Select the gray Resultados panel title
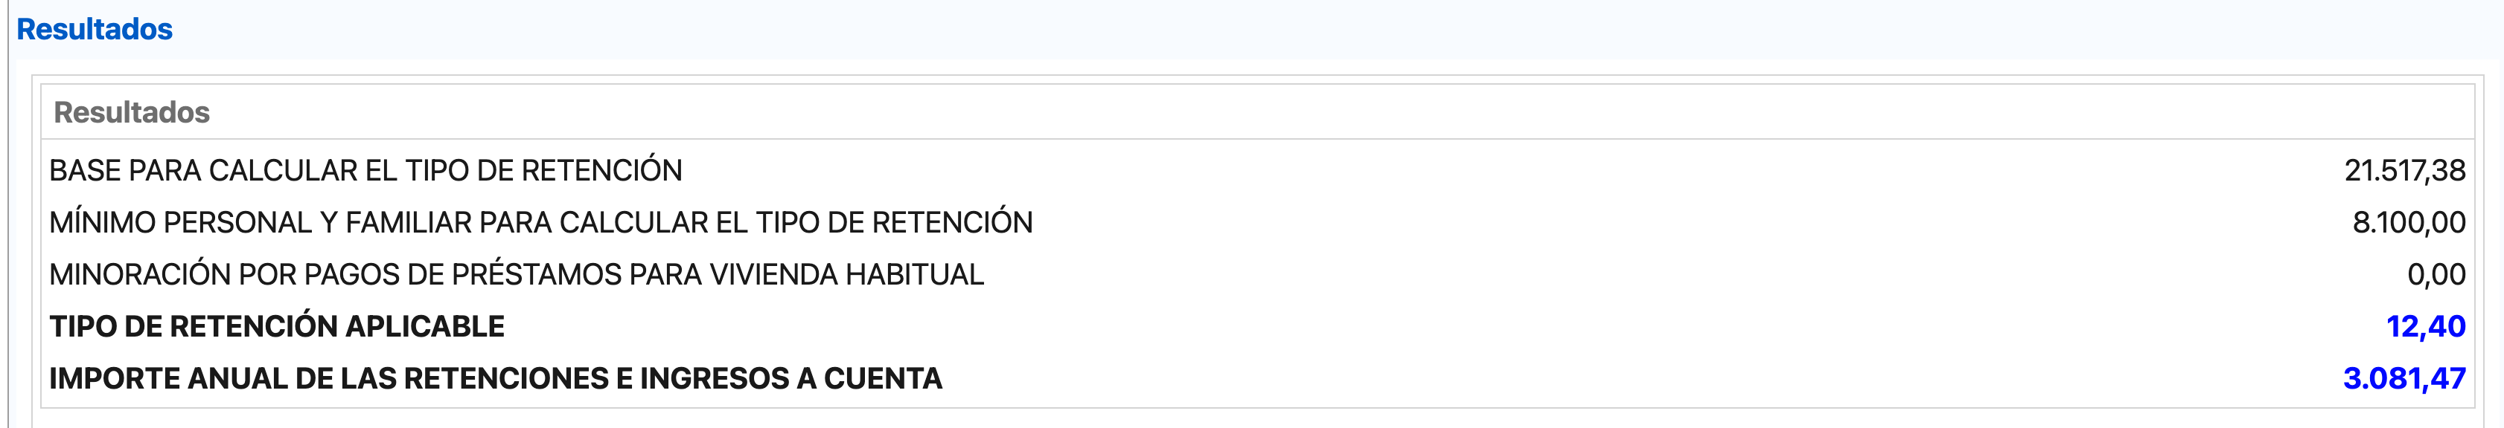The image size is (2504, 428). pyautogui.click(x=131, y=113)
